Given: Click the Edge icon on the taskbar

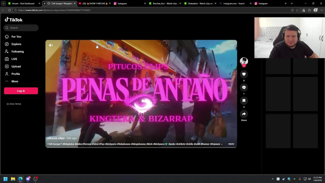Looking at the screenshot, I should point(21,179).
